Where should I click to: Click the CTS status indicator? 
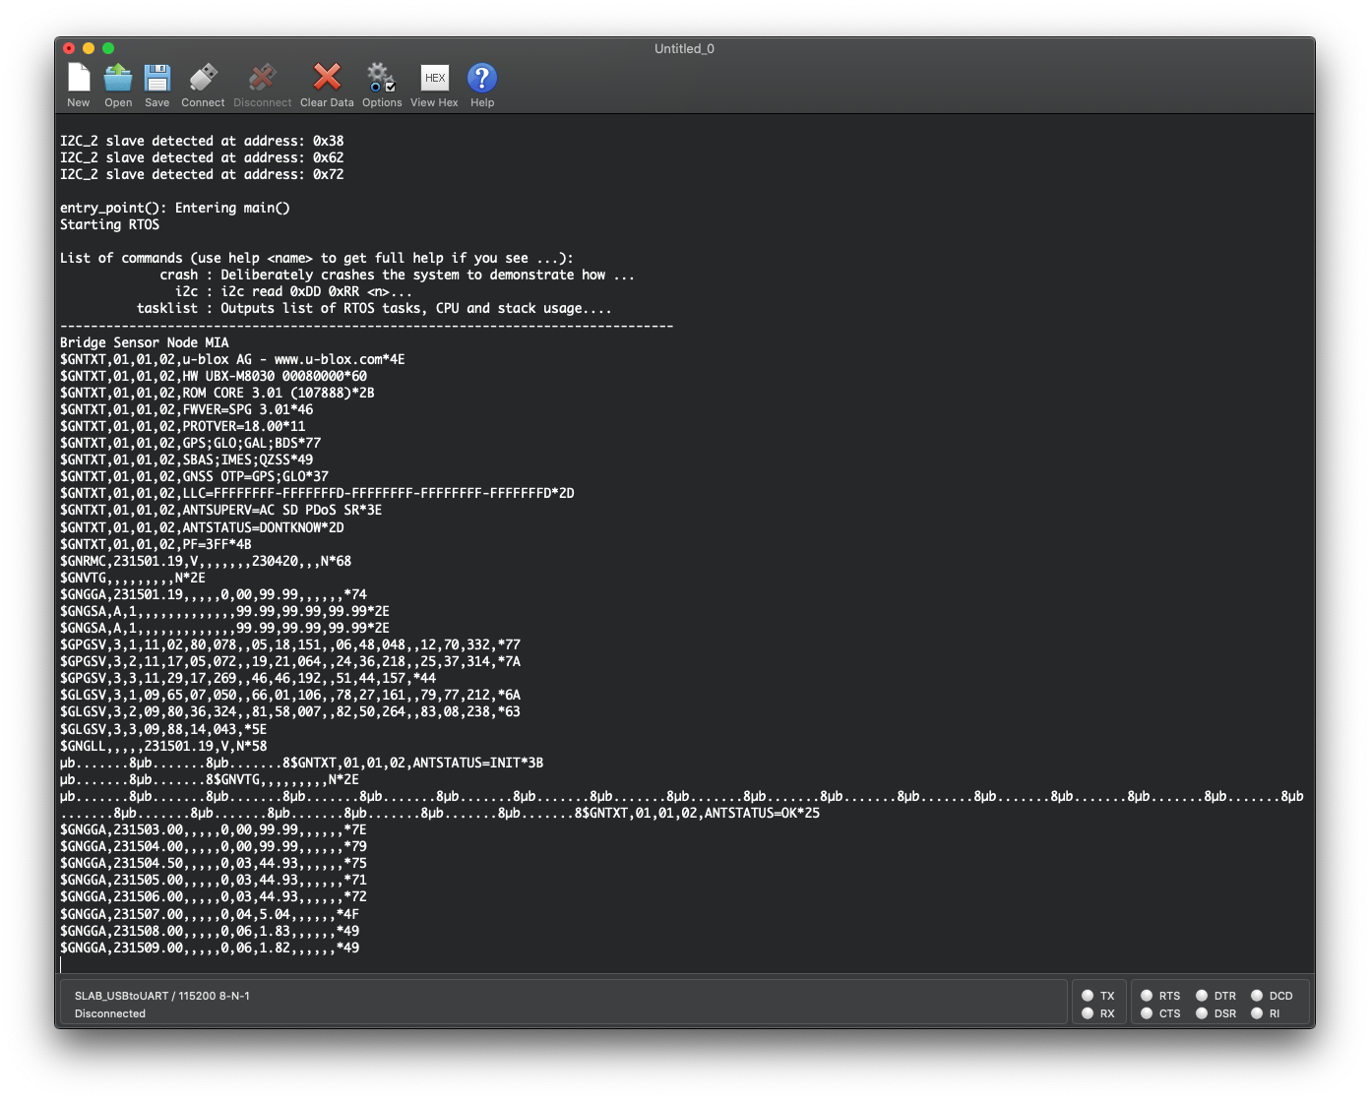pyautogui.click(x=1147, y=1013)
